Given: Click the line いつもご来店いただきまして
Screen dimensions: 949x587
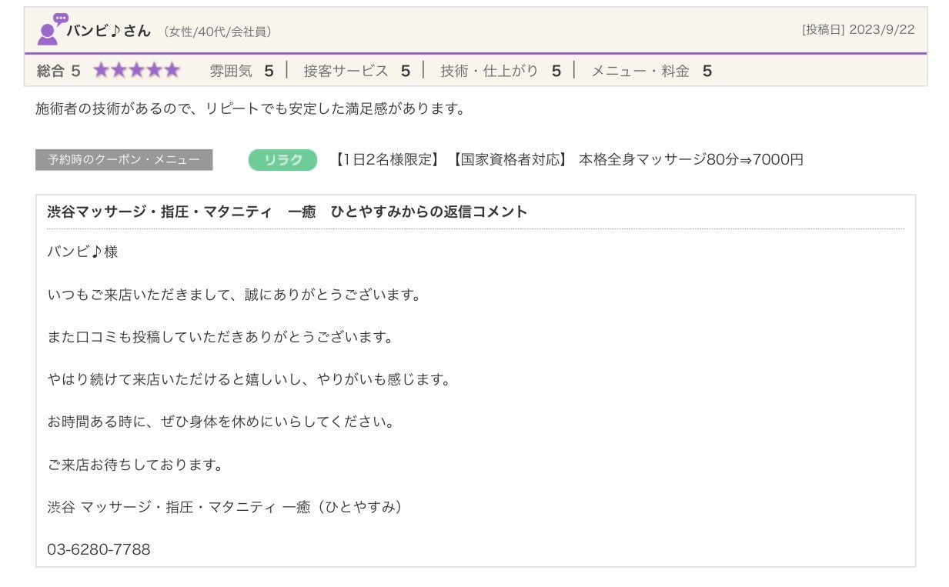Looking at the screenshot, I should coord(236,295).
